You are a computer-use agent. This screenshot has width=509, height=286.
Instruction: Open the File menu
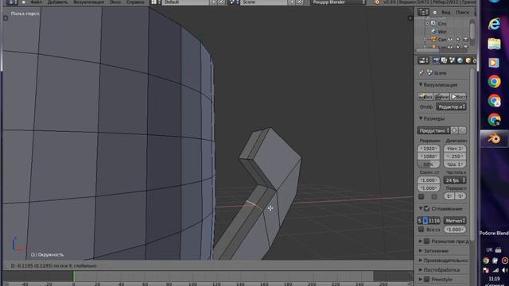36,2
